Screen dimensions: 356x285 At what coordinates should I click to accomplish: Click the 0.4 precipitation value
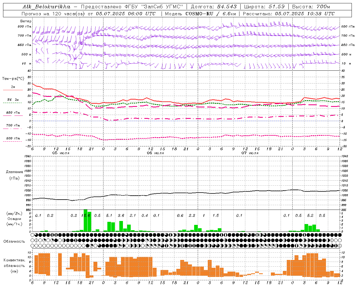pyautogui.click(x=145, y=216)
